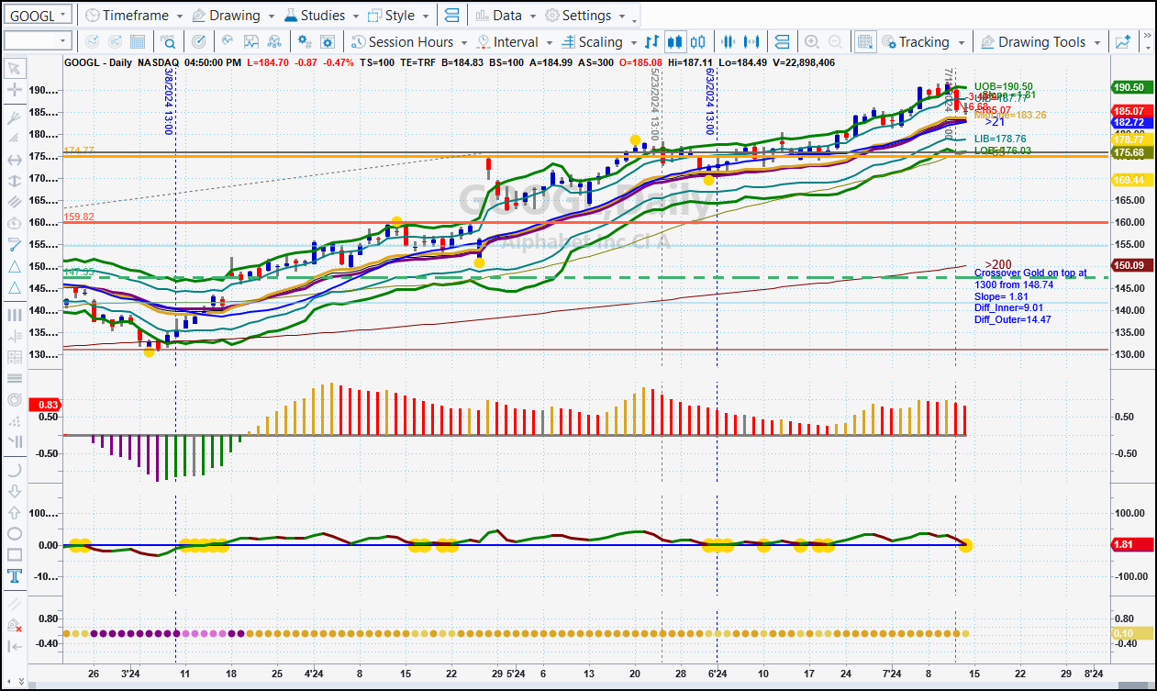Click the collapse sidebar arrow icon

click(x=15, y=646)
